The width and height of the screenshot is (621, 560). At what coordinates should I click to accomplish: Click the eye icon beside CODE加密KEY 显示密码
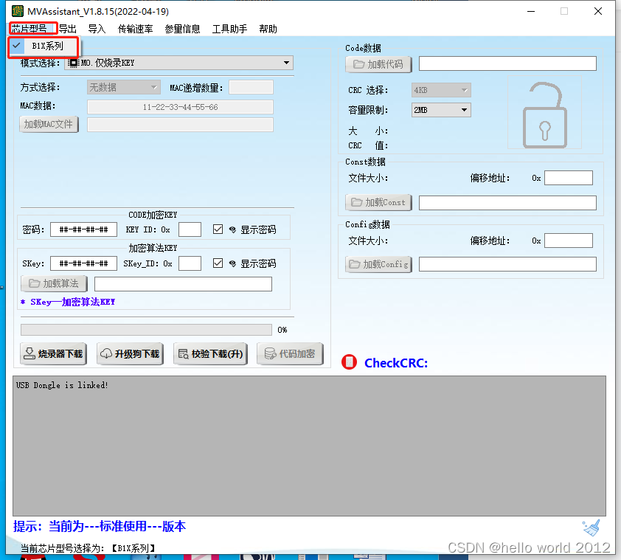coord(232,229)
